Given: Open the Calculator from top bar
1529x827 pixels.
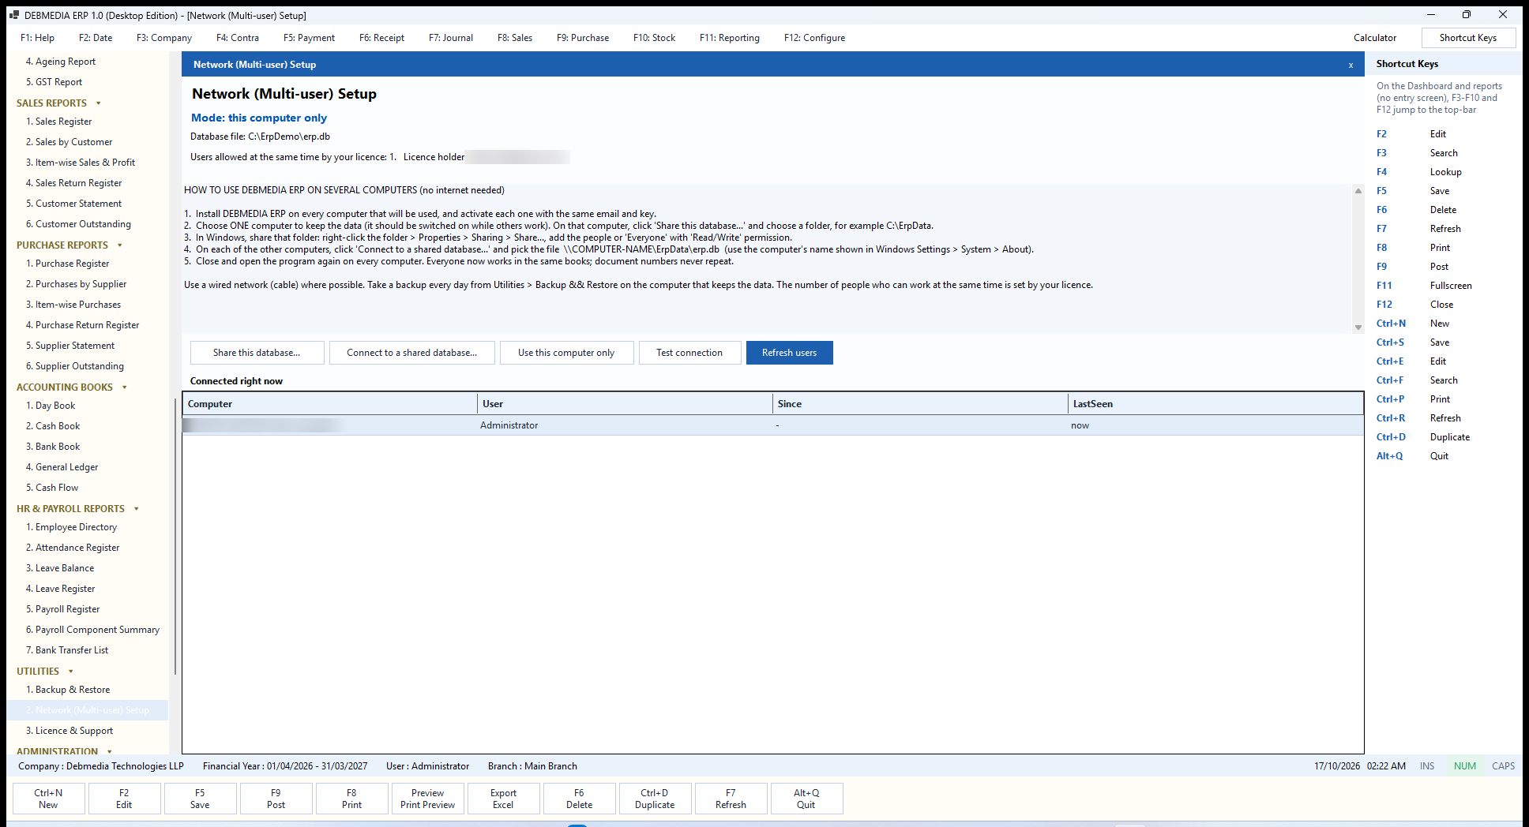Looking at the screenshot, I should click(1375, 38).
